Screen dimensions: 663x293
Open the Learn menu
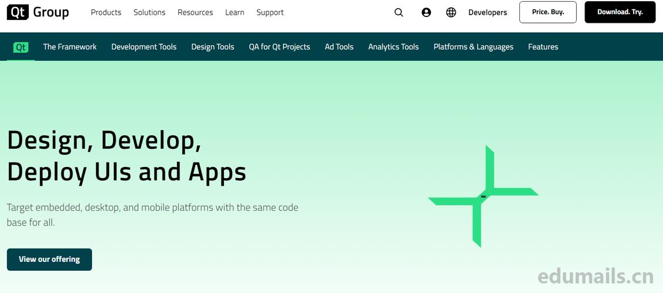pos(234,13)
